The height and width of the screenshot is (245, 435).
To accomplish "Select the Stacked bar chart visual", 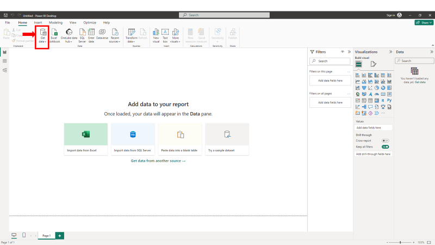I will [x=358, y=75].
